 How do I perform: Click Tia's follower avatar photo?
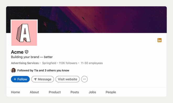click(x=13, y=70)
